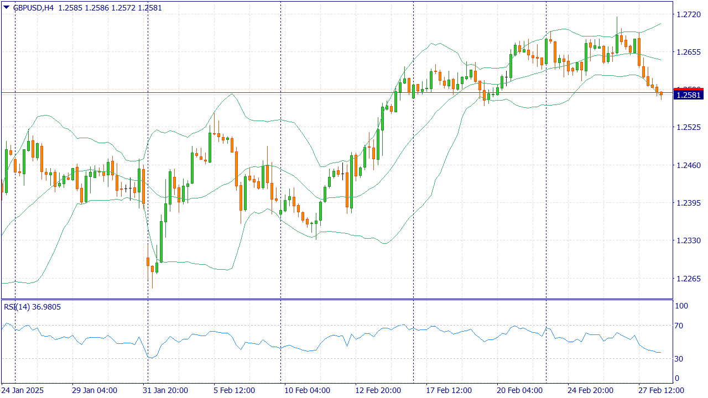
Task: Click time axis label 17 Feb 12:00
Action: (449, 390)
